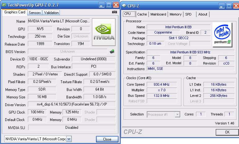Switch to the Mainboard tab in CPU-Z
Viewport: 239px width, 144px height.
tap(158, 14)
